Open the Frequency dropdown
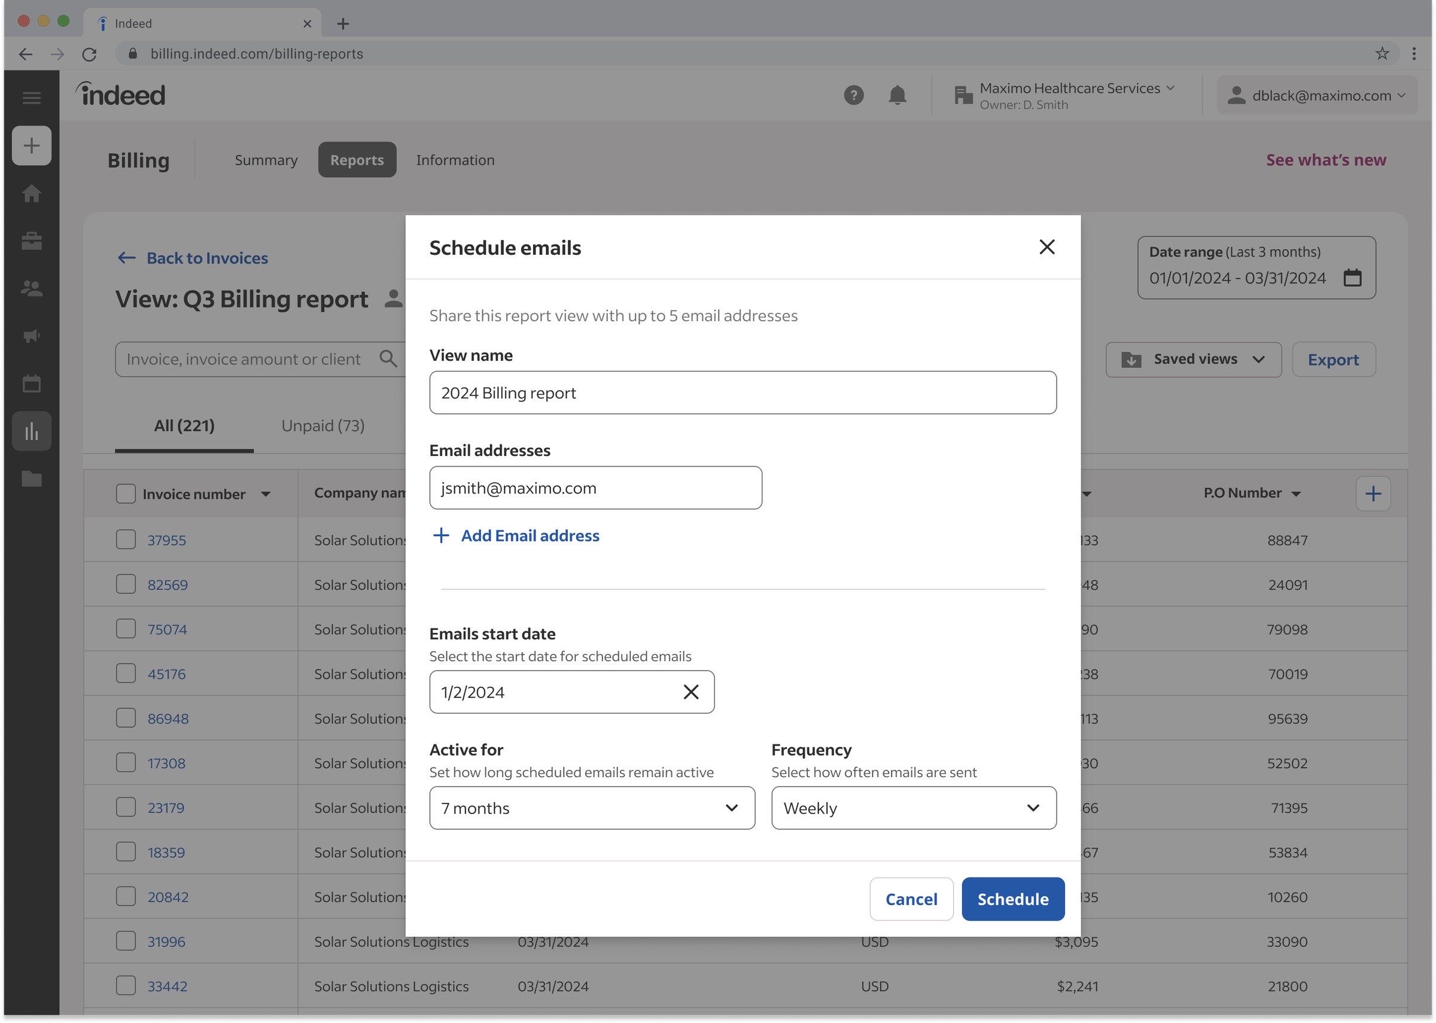The width and height of the screenshot is (1436, 1023). click(x=914, y=808)
